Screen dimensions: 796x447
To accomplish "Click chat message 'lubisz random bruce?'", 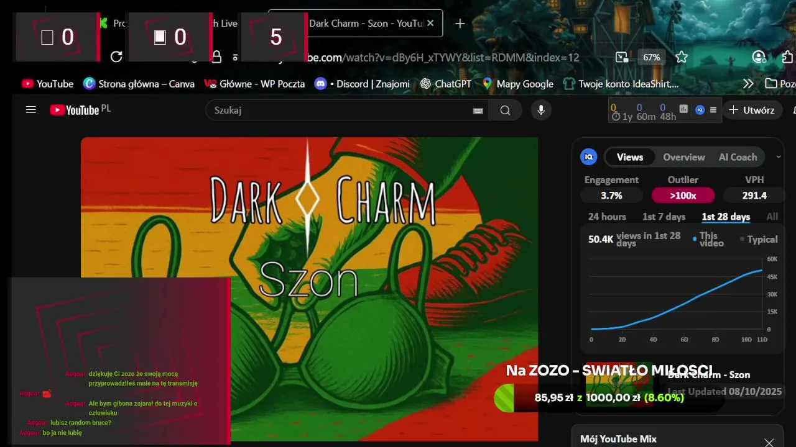I will click(81, 423).
